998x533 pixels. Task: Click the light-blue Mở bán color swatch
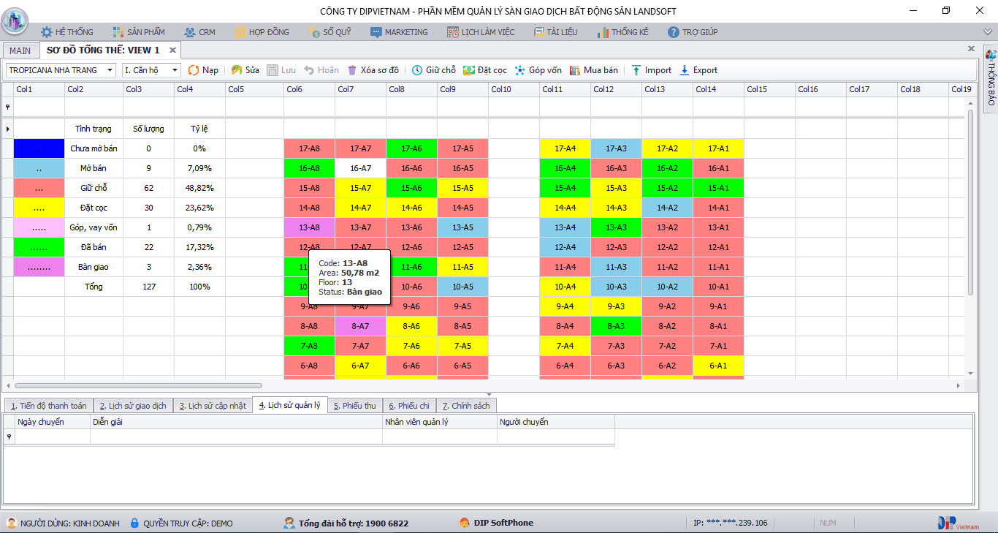39,168
